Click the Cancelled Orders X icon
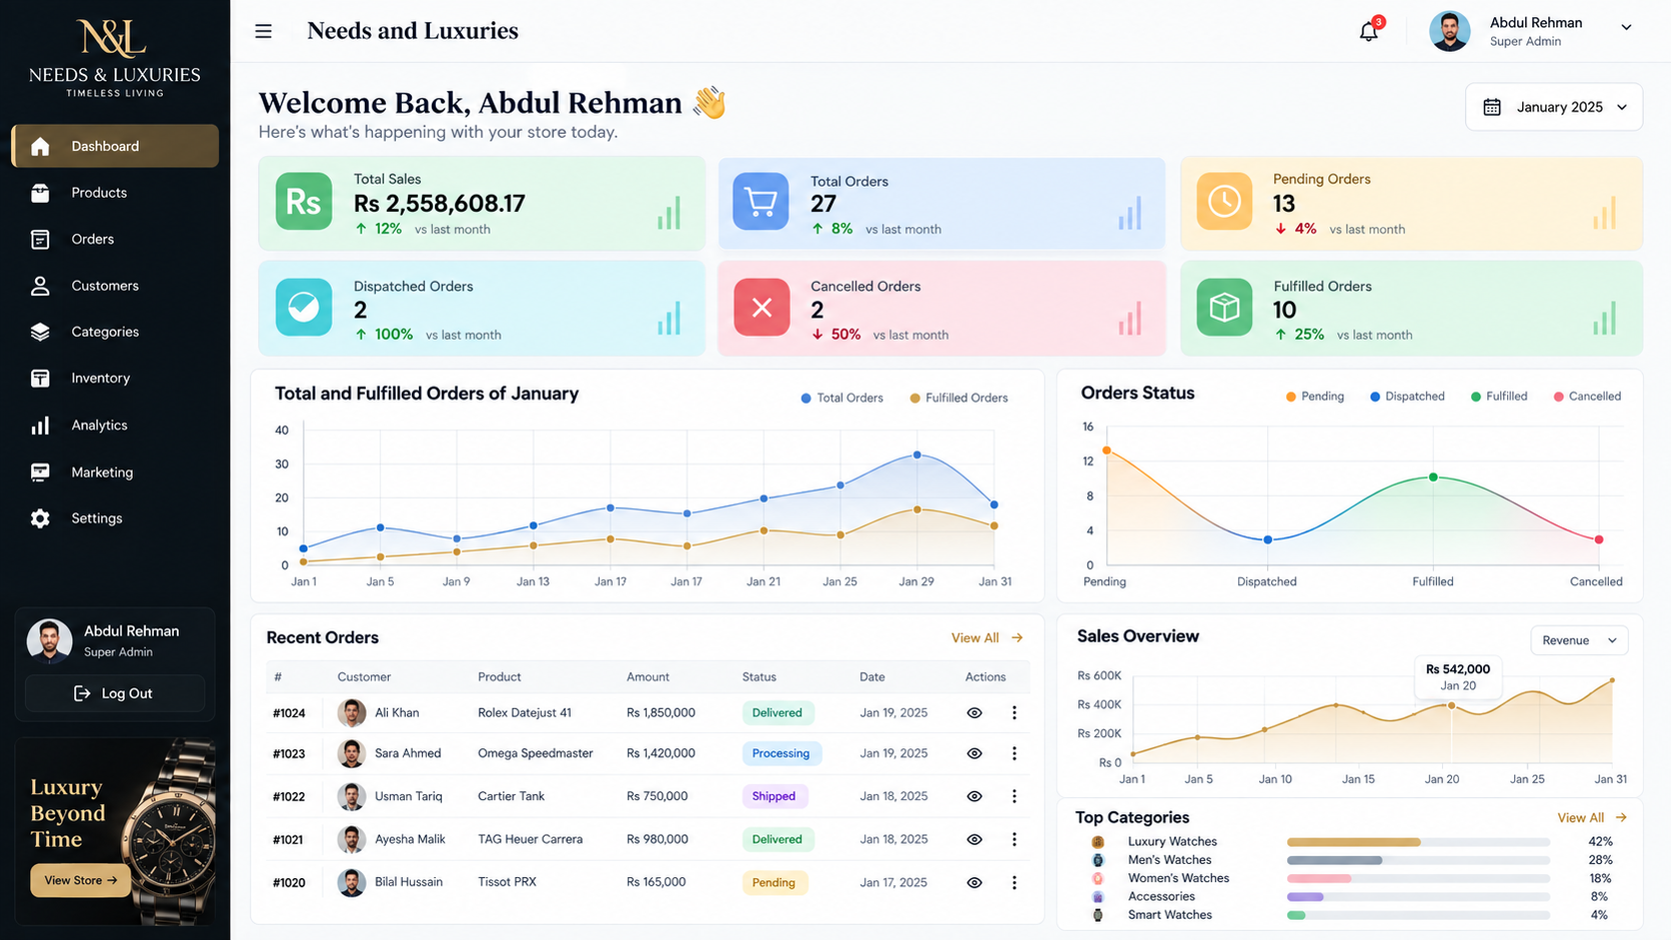The image size is (1671, 940). point(762,307)
